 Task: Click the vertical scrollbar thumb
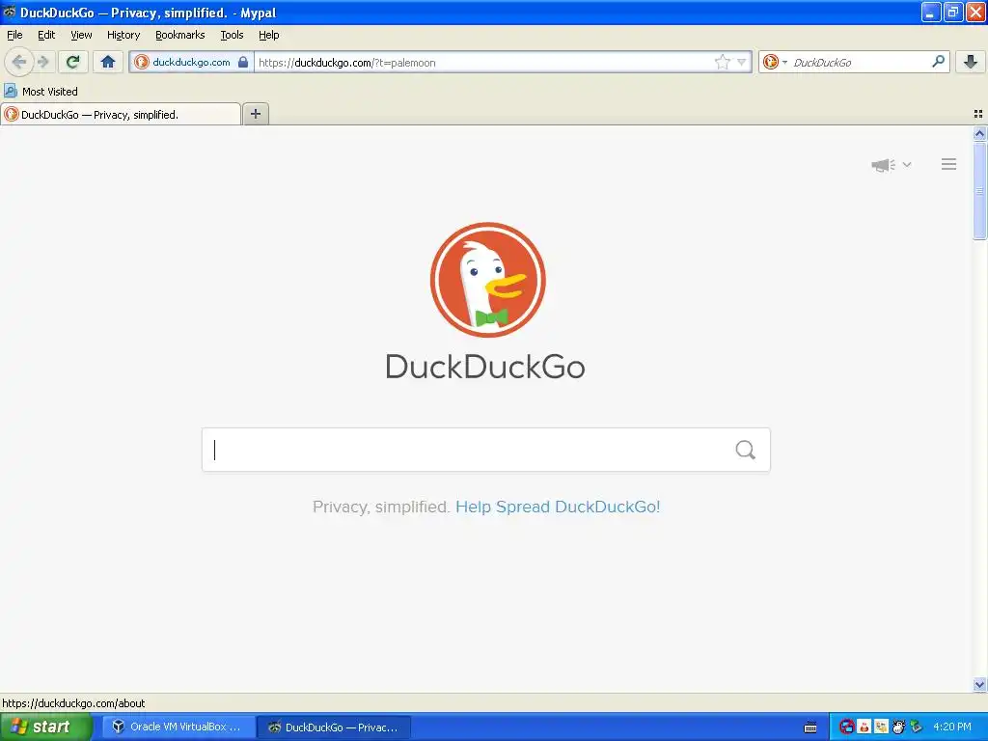(980, 190)
